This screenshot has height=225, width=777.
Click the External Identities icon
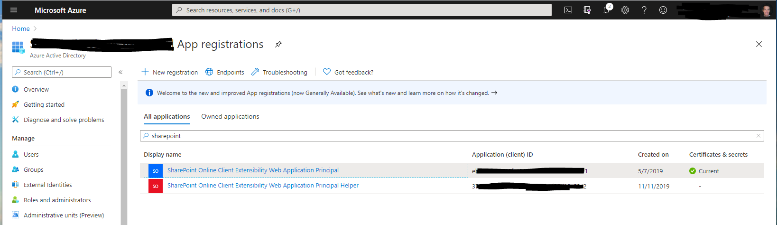[x=15, y=185]
